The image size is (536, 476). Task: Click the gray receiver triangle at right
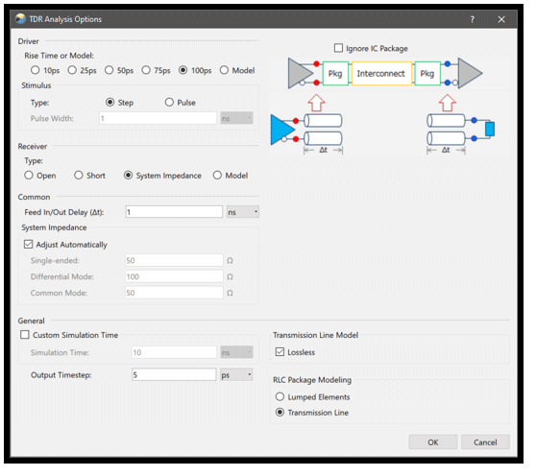(x=470, y=73)
